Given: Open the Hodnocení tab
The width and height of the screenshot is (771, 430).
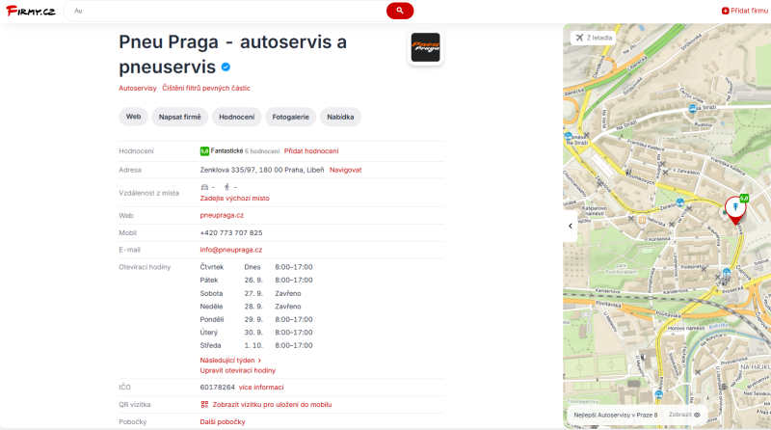Looking at the screenshot, I should tap(236, 117).
